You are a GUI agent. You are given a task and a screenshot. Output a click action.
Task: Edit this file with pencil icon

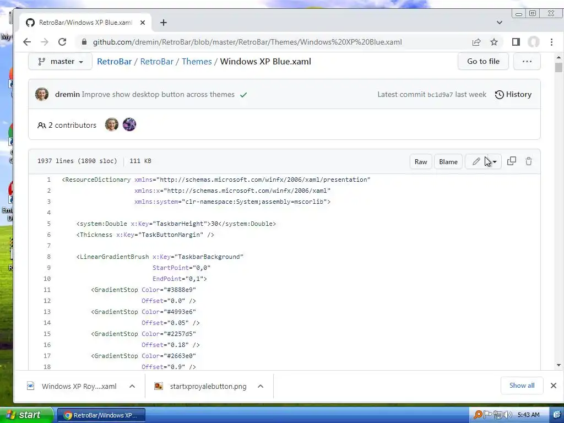pos(476,161)
